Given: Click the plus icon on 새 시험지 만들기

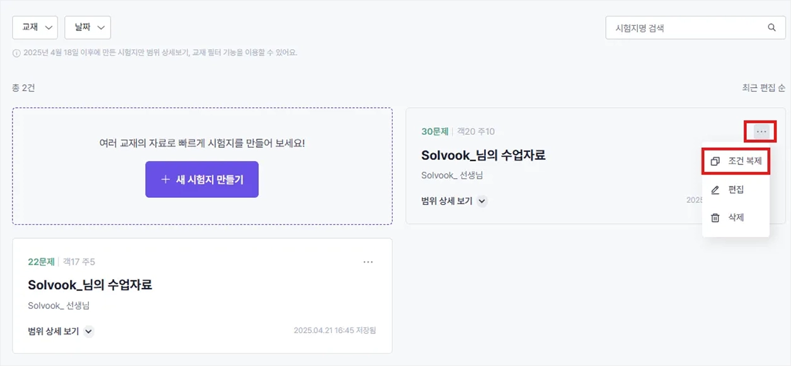Looking at the screenshot, I should click(x=166, y=180).
